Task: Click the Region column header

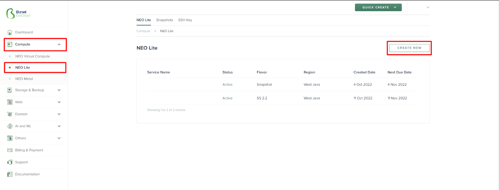Action: pyautogui.click(x=309, y=72)
